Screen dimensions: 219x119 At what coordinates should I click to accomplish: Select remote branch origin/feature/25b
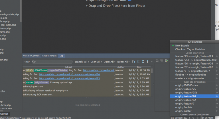click(194, 93)
